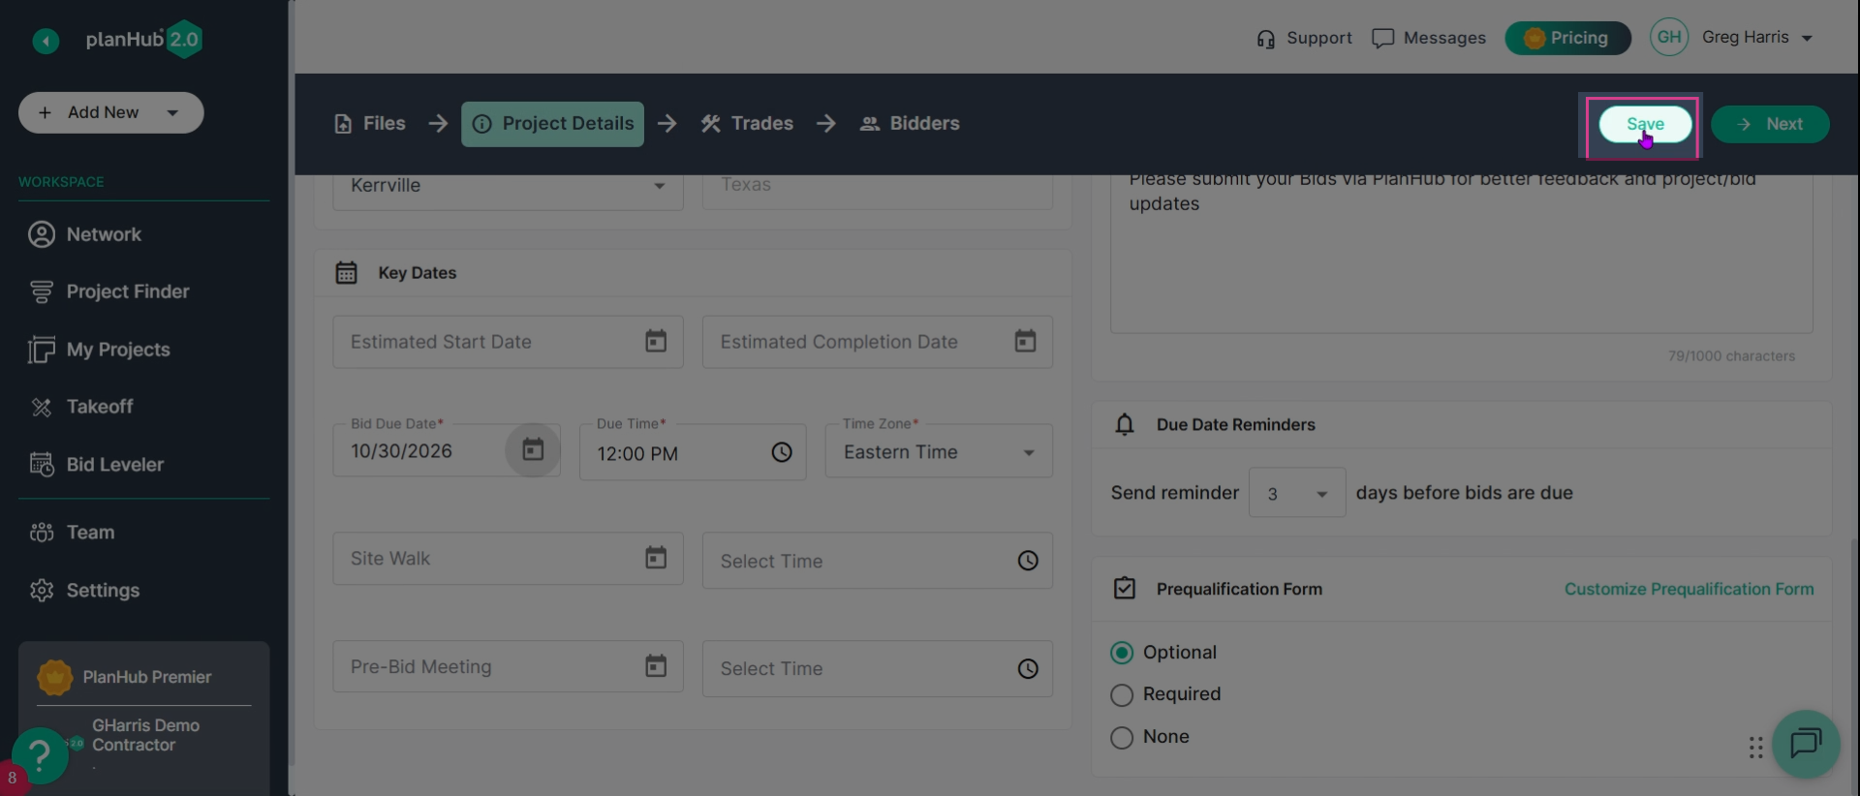Click the Site Walk date field
Screen dimensions: 1860x796
508,559
